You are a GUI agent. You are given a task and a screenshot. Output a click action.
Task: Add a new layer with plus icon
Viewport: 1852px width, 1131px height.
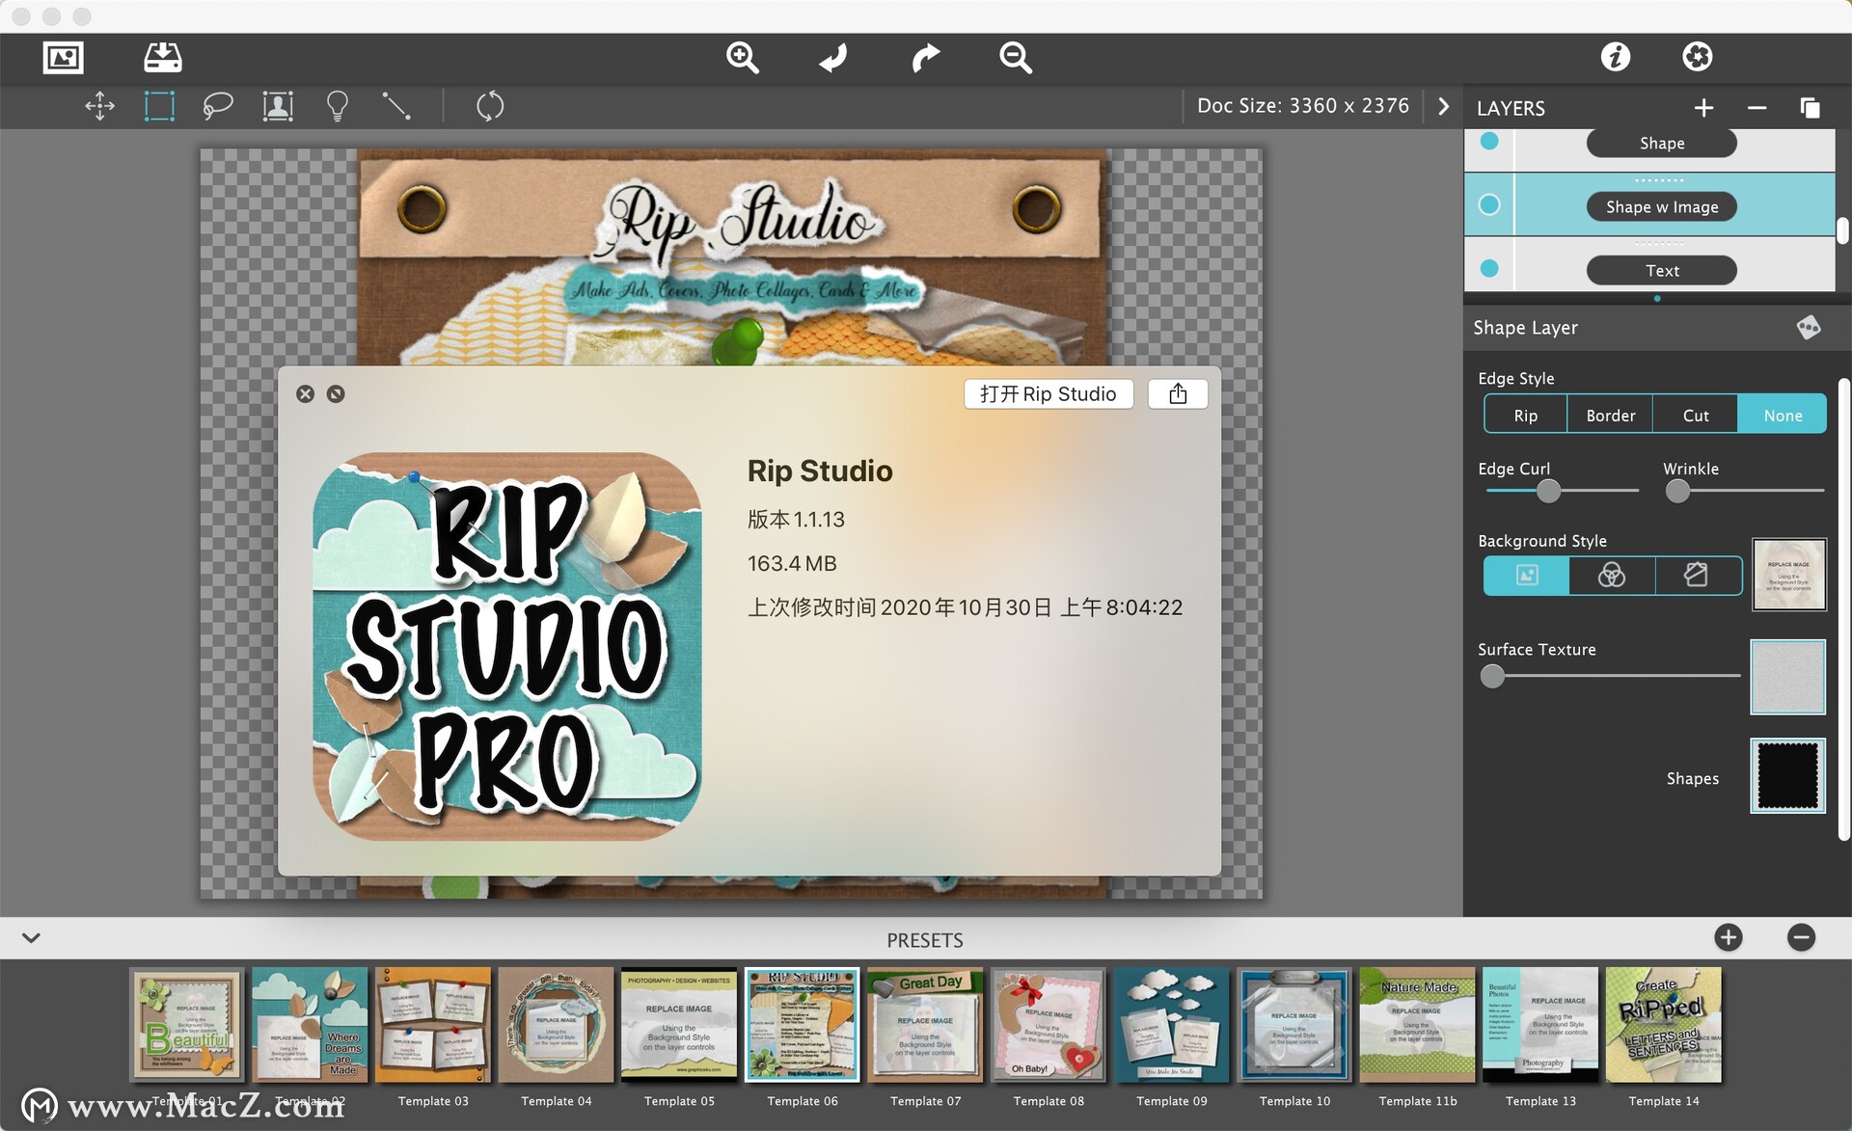1704,108
